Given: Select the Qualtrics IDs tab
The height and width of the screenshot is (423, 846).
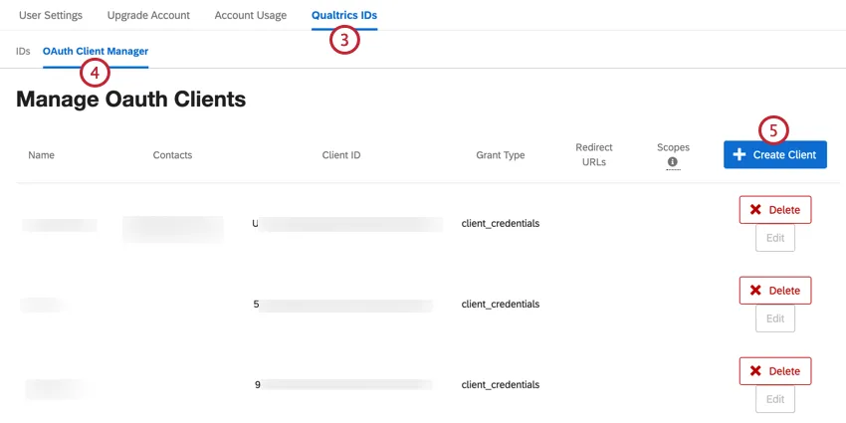Looking at the screenshot, I should point(344,15).
